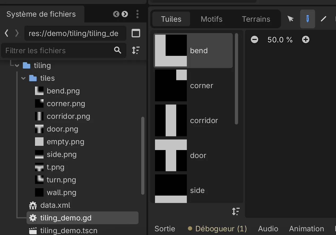
Task: Select the corner tile
Action: click(193, 85)
